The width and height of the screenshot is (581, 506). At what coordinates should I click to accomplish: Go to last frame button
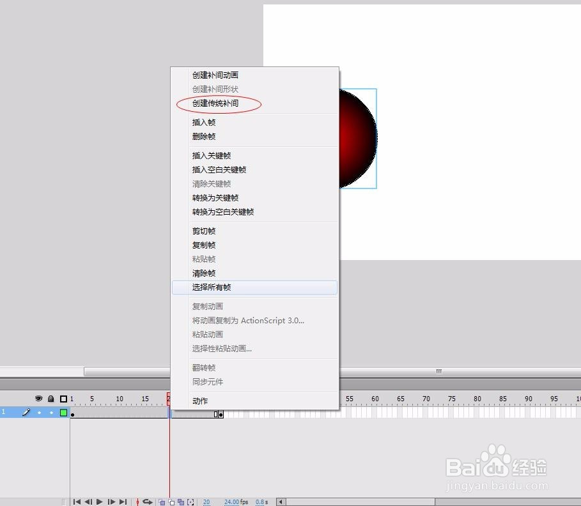click(x=123, y=502)
